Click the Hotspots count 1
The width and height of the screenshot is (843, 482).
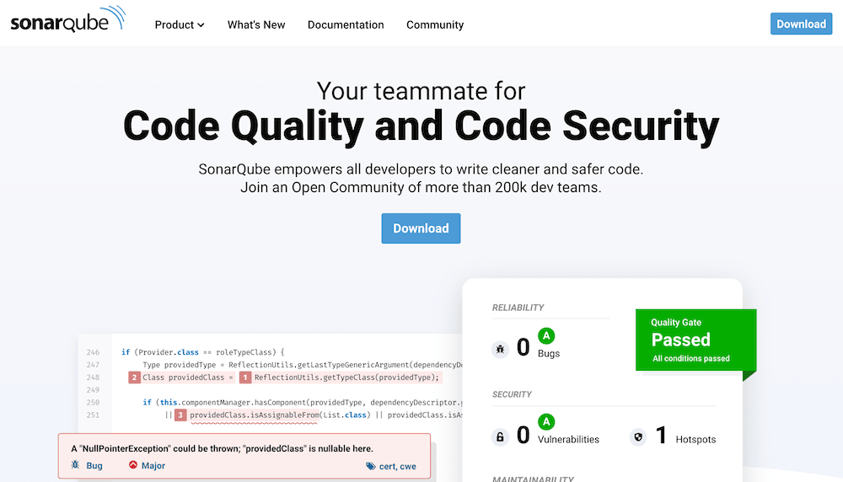pos(661,436)
